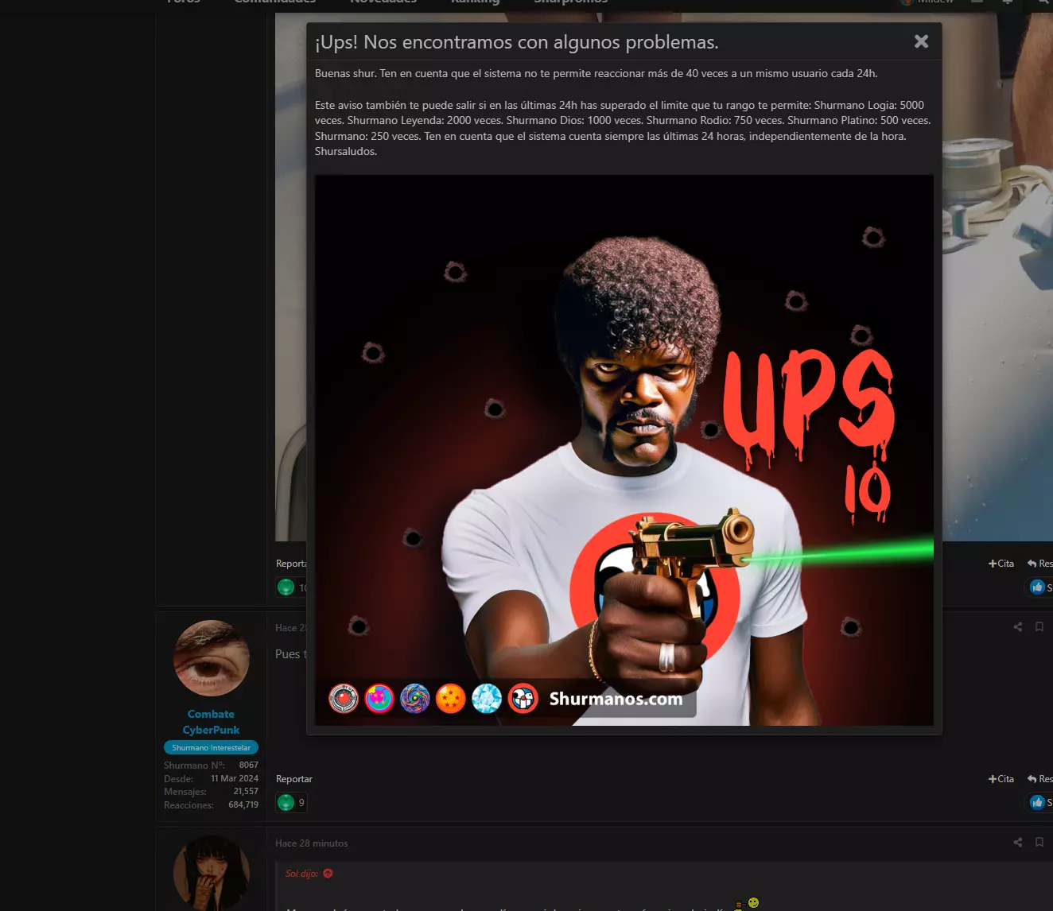Viewport: 1053px width, 911px height.
Task: Click the 'Shurmano Interestelar' rank badge
Action: pos(211,748)
